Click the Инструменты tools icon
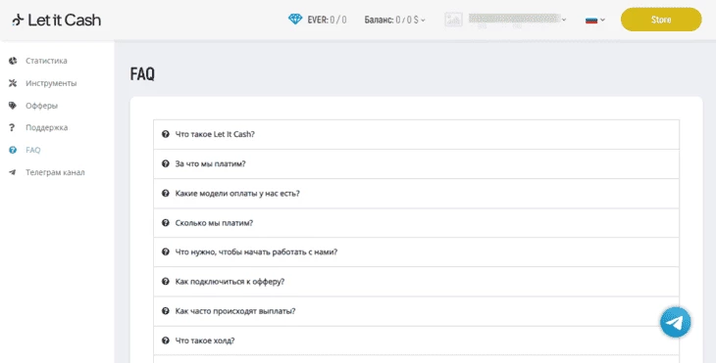 coord(13,83)
